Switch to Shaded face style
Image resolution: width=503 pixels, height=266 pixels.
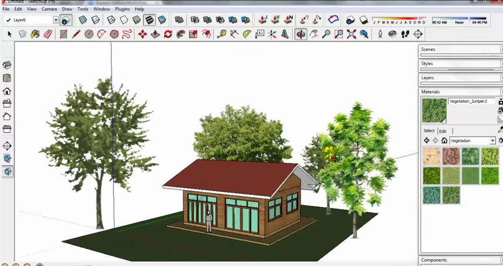(137, 20)
